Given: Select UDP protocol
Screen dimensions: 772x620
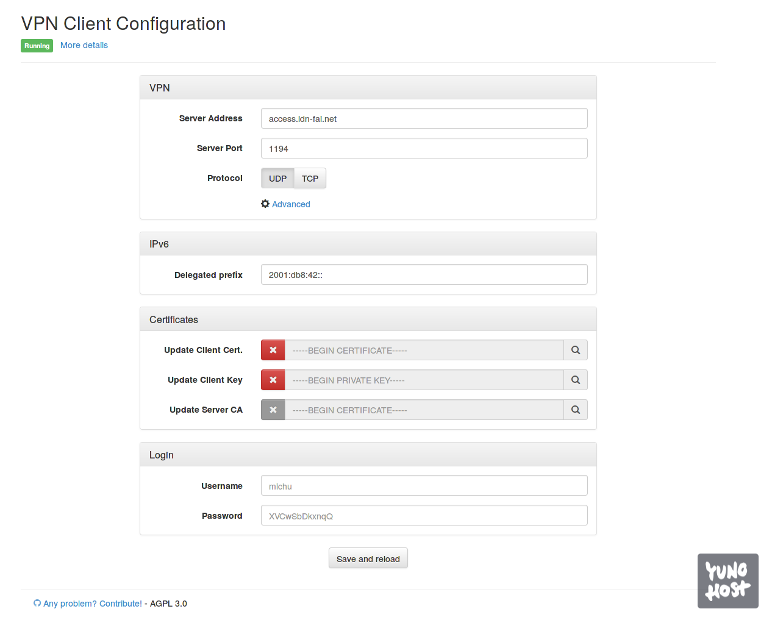Looking at the screenshot, I should (277, 179).
